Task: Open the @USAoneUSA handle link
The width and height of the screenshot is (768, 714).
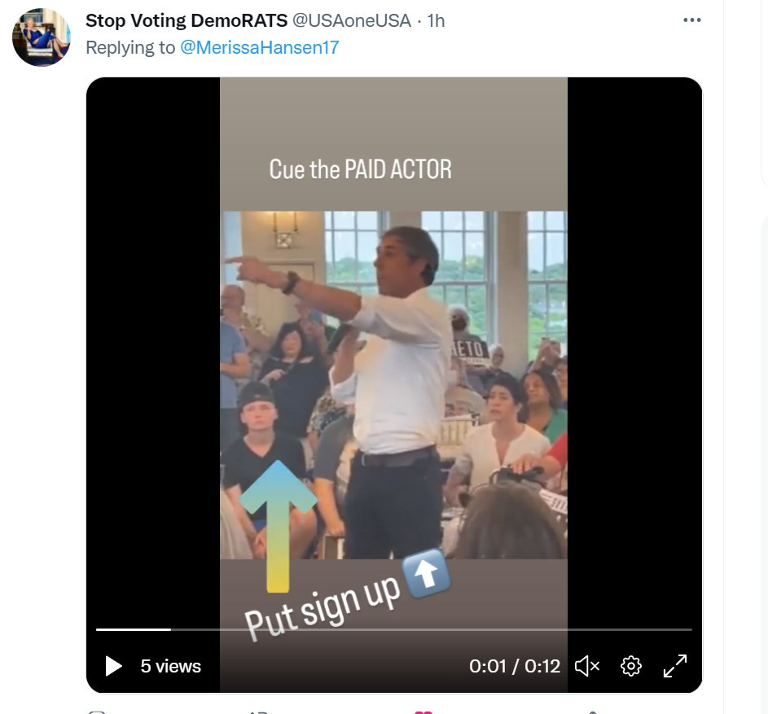Action: (351, 20)
